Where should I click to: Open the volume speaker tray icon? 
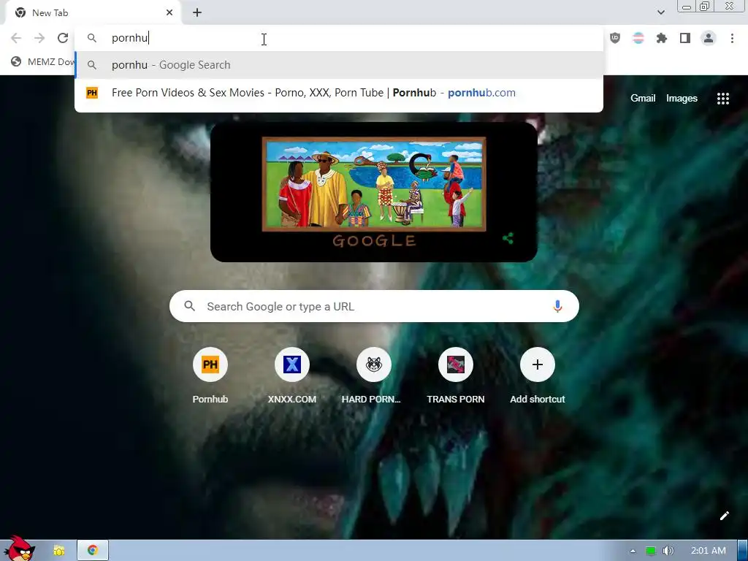pyautogui.click(x=668, y=551)
